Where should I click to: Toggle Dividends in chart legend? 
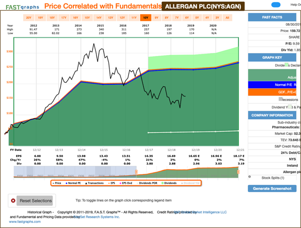click(169, 183)
